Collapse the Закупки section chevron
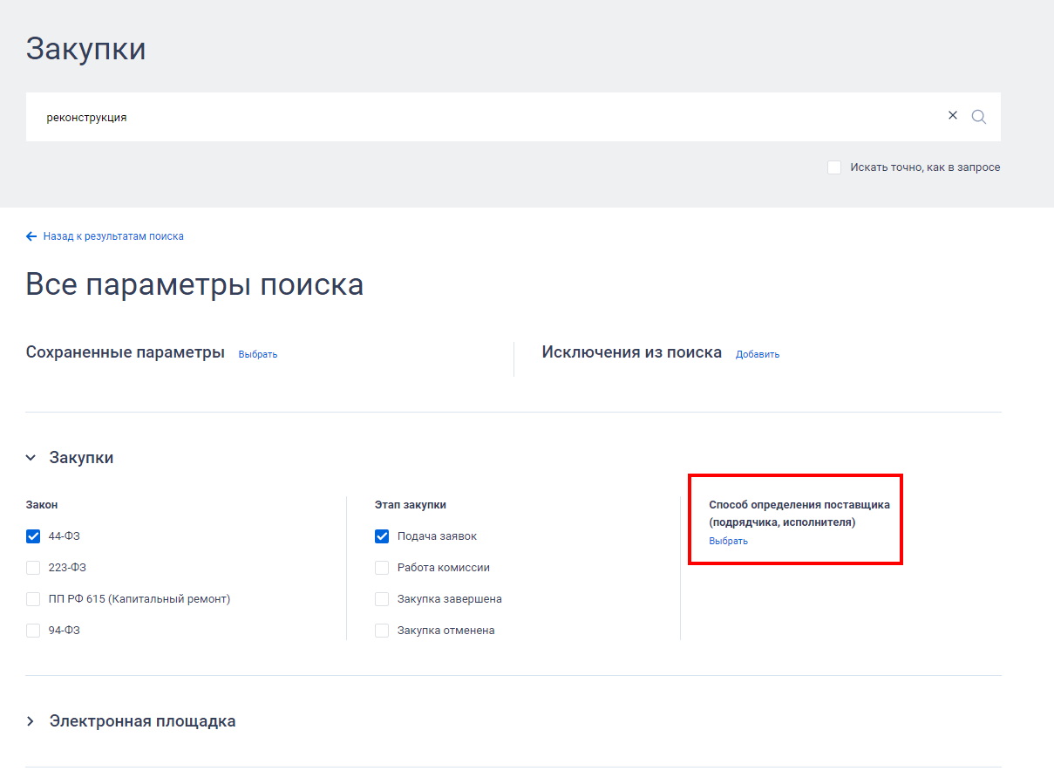The image size is (1054, 771). click(x=31, y=458)
